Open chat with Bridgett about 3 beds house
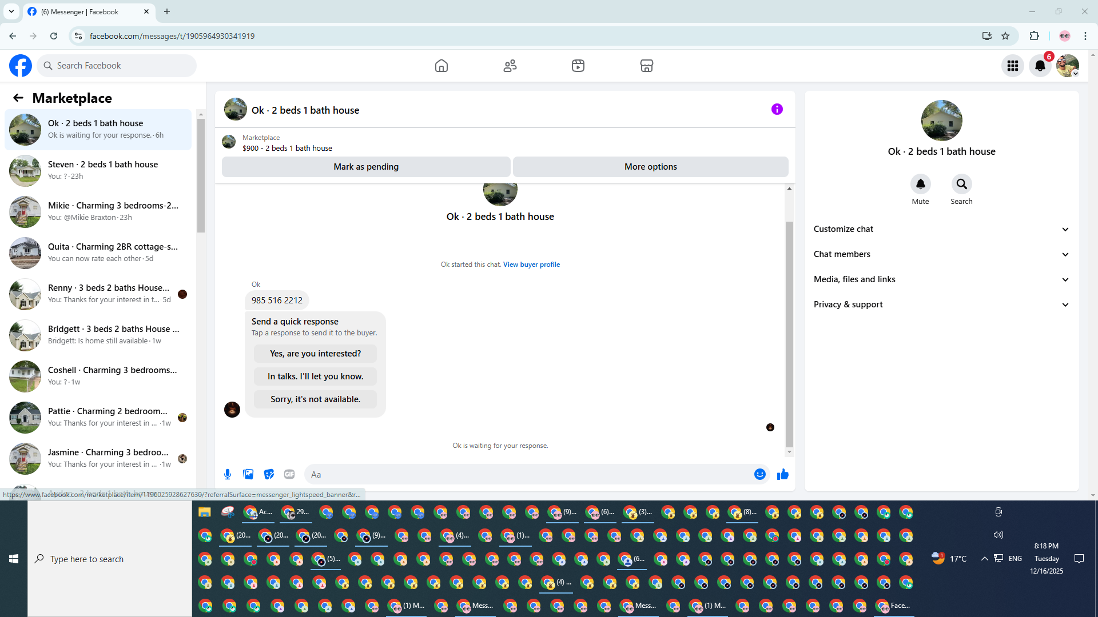 pyautogui.click(x=98, y=335)
